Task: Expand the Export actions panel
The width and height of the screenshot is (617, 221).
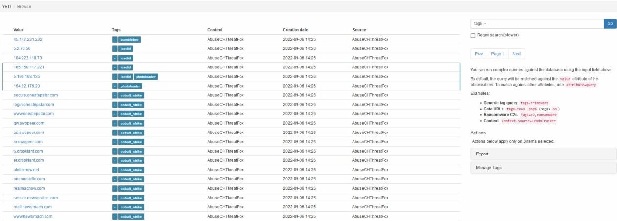Action: coord(543,154)
